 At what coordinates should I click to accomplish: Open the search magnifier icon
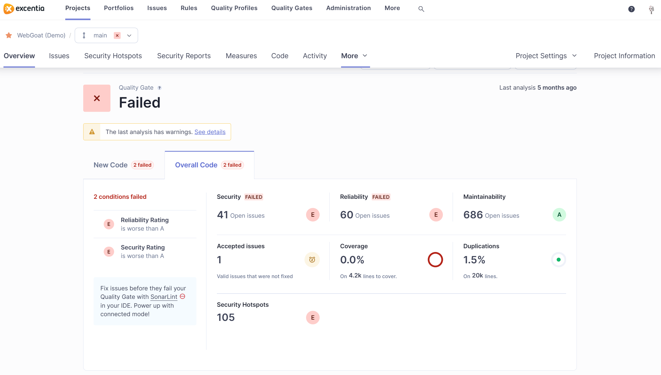click(421, 9)
